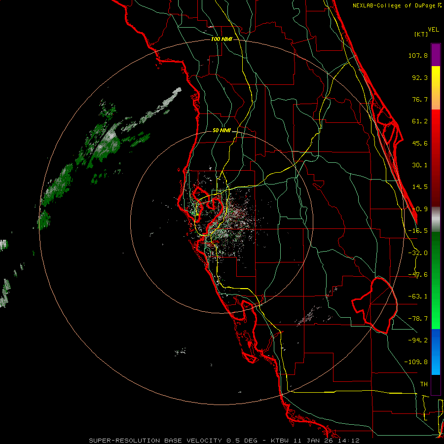This screenshot has height=444, width=444.
Task: Click the 107.8 value on the velocity scale
Action: tap(418, 55)
